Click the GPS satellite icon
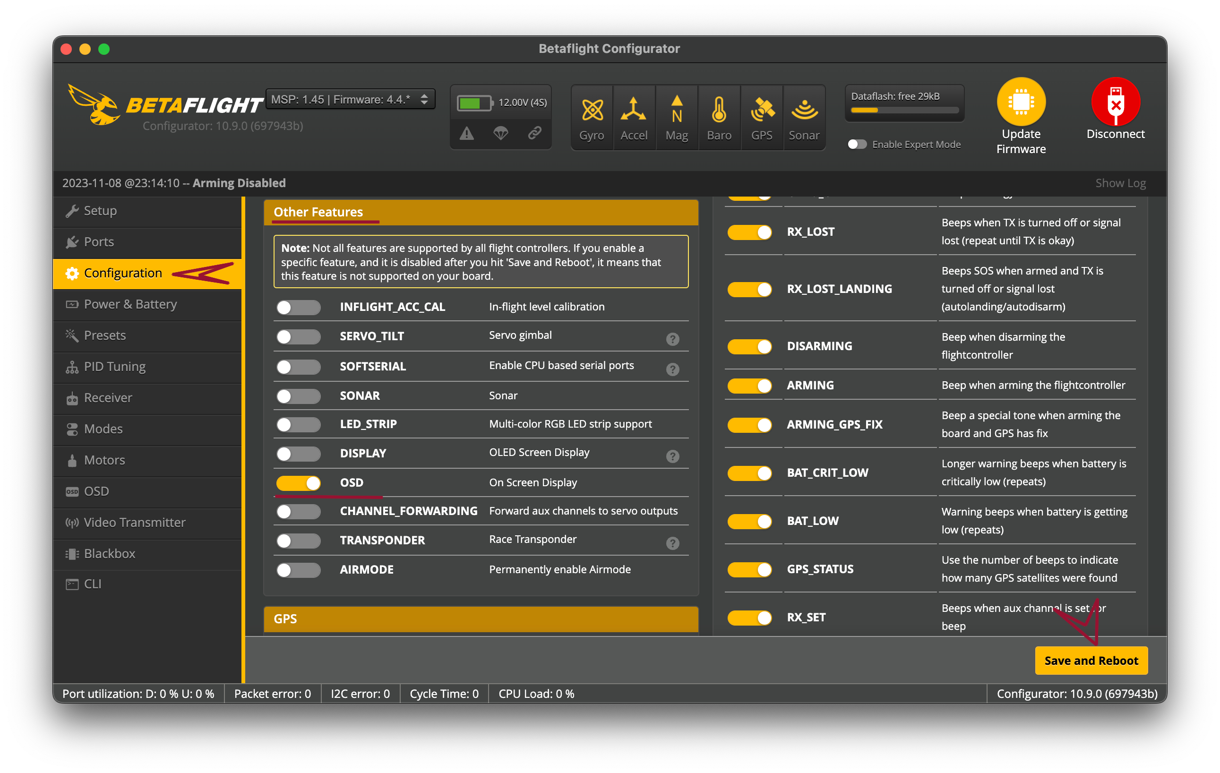Viewport: 1220px width, 773px height. click(762, 118)
